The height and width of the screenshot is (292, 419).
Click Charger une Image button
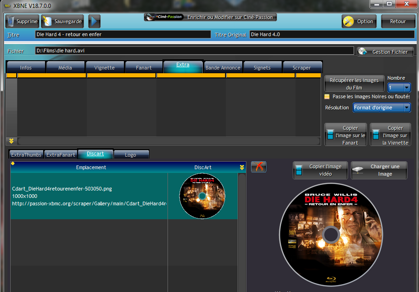pos(379,170)
